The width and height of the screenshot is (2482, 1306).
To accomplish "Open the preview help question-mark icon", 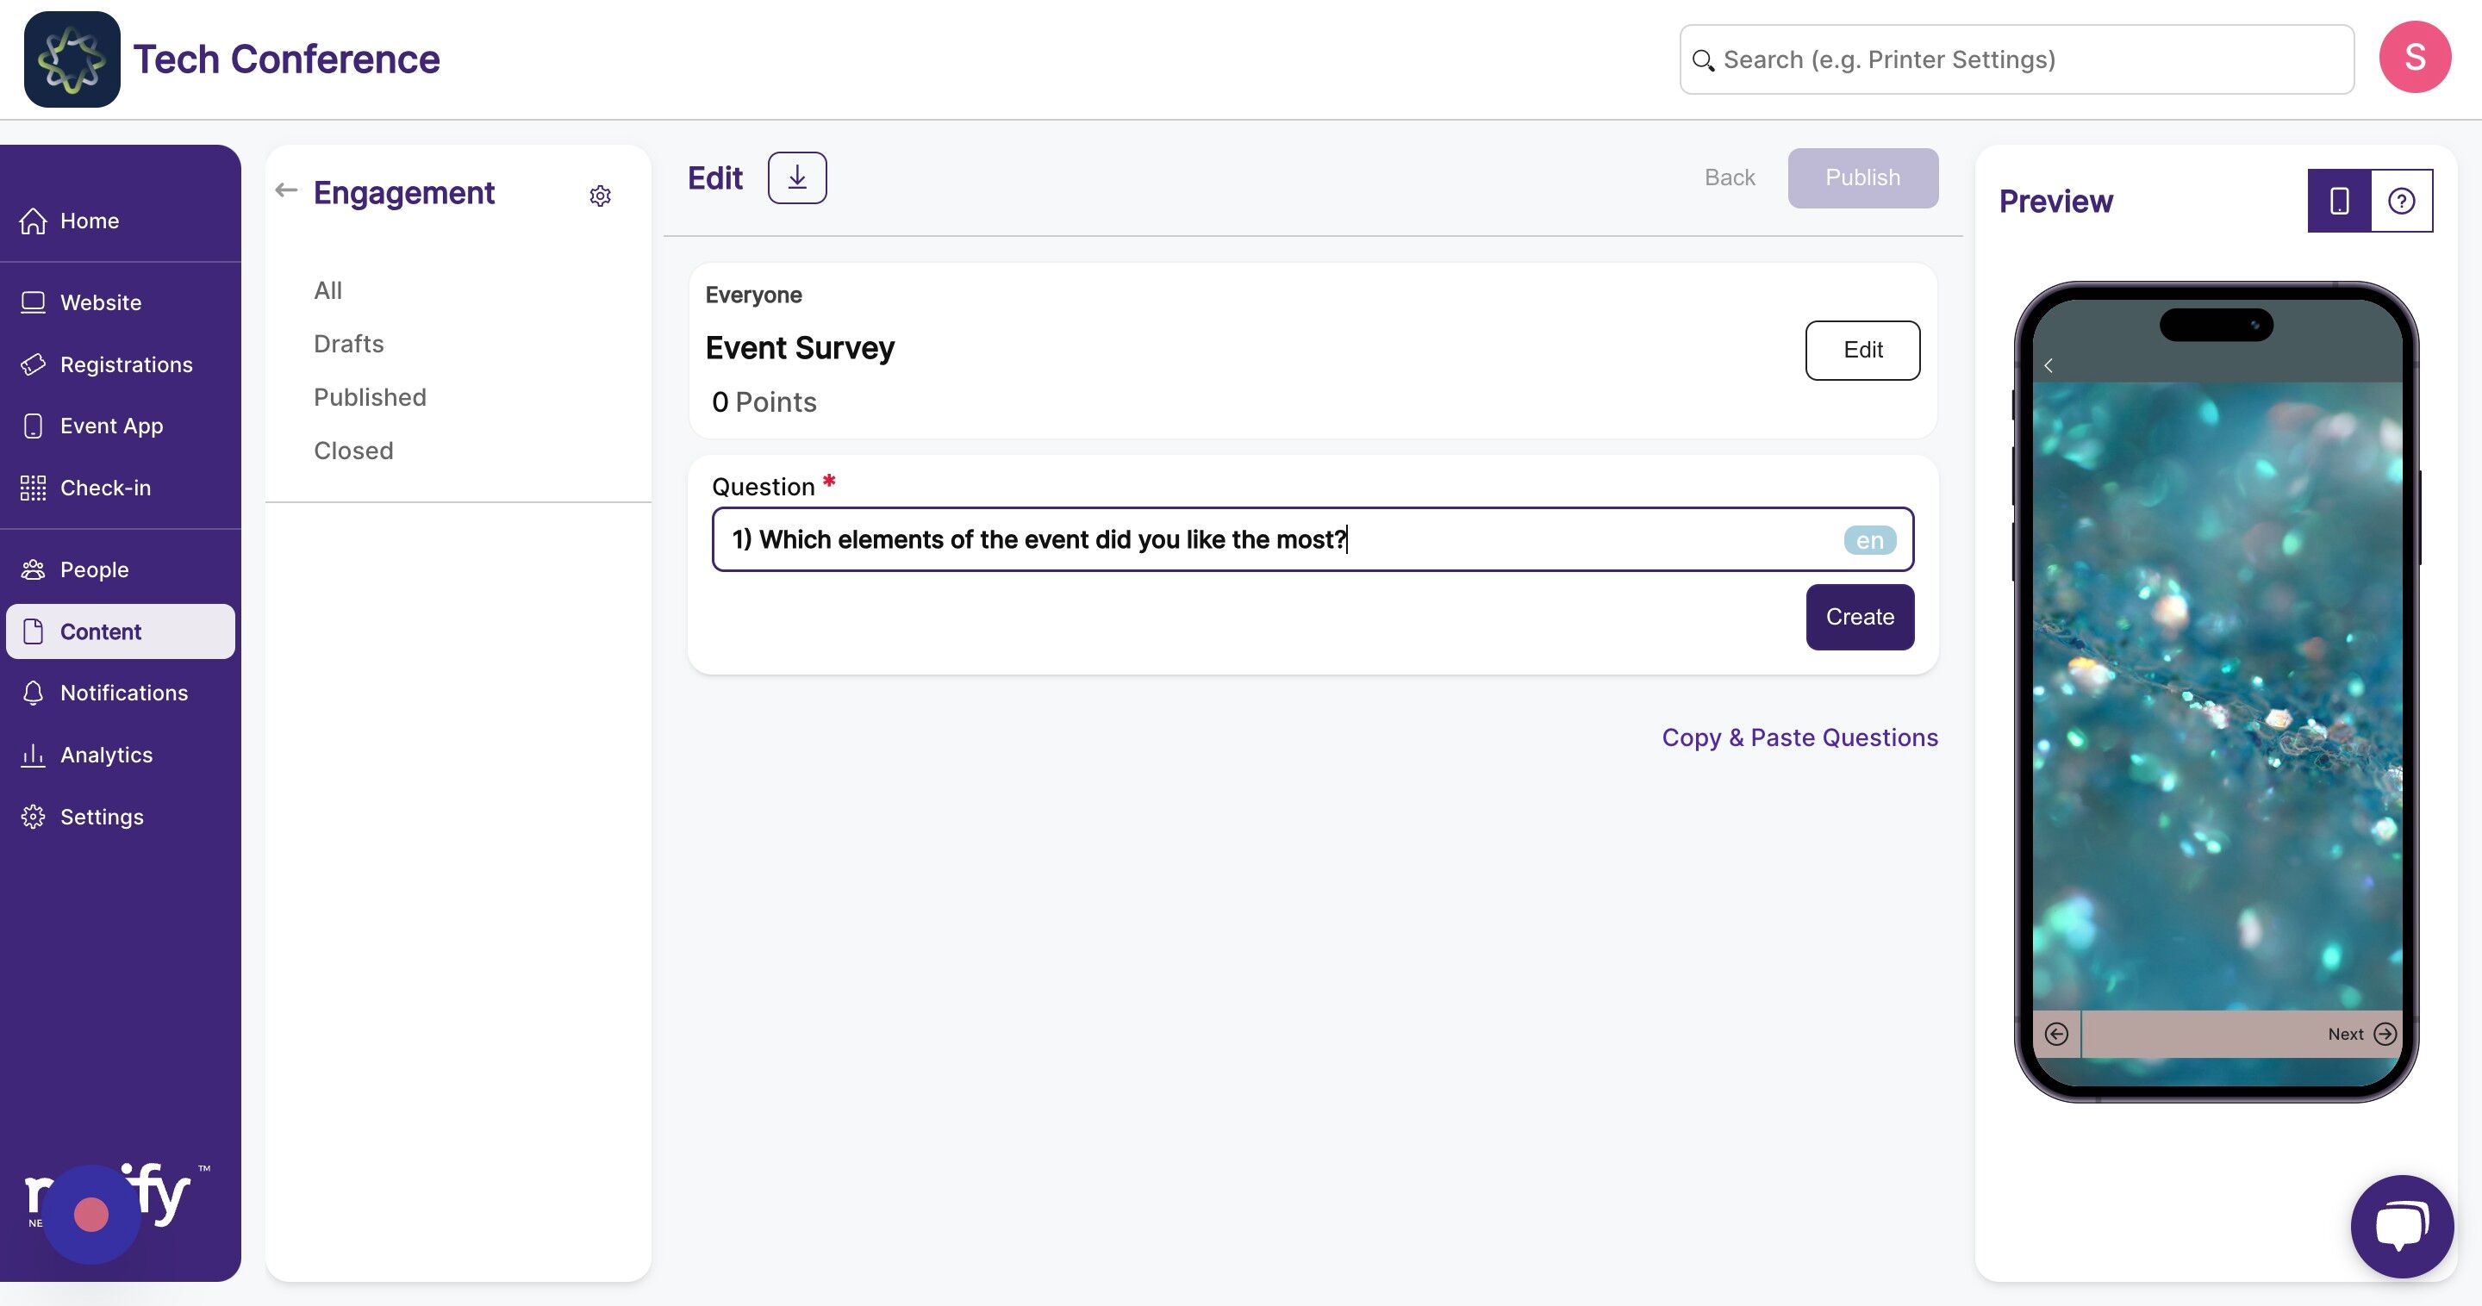I will pos(2401,201).
